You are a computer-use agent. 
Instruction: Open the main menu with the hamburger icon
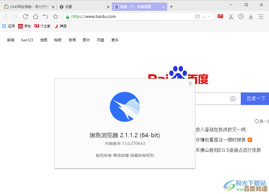click(261, 17)
